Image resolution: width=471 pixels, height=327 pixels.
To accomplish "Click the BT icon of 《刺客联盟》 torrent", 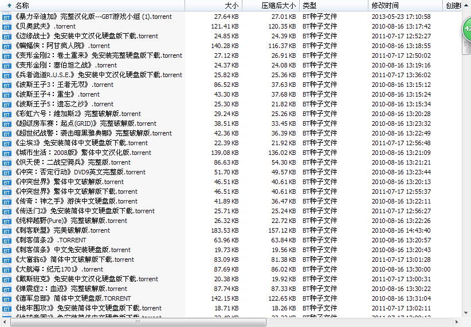I will (7, 230).
